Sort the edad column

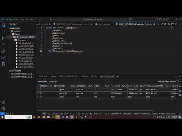click(107, 86)
